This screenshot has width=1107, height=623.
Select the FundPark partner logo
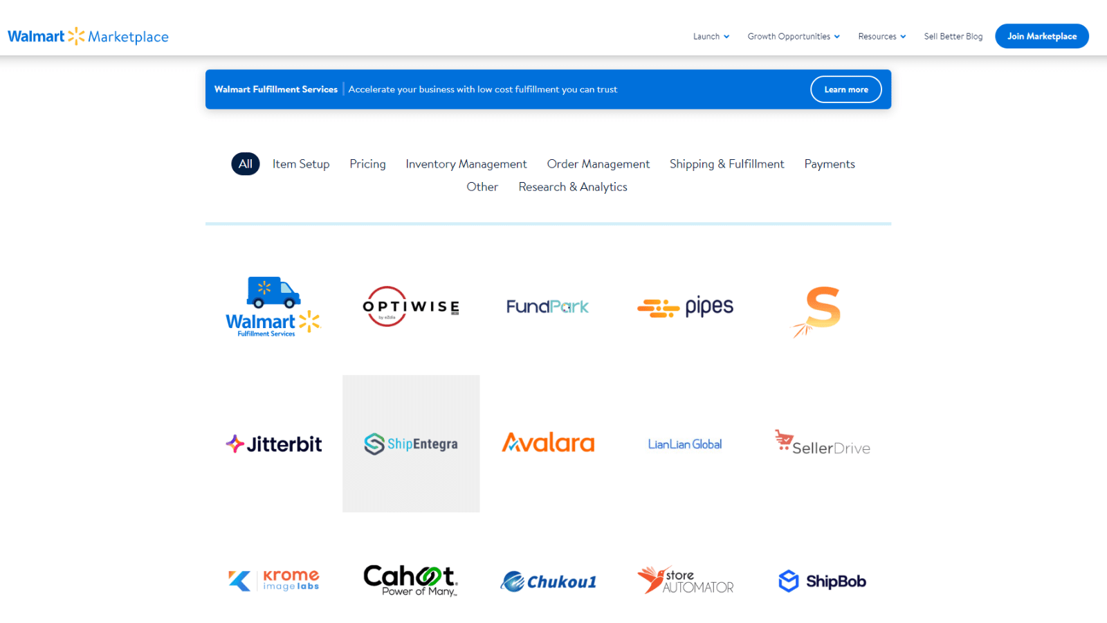[547, 307]
